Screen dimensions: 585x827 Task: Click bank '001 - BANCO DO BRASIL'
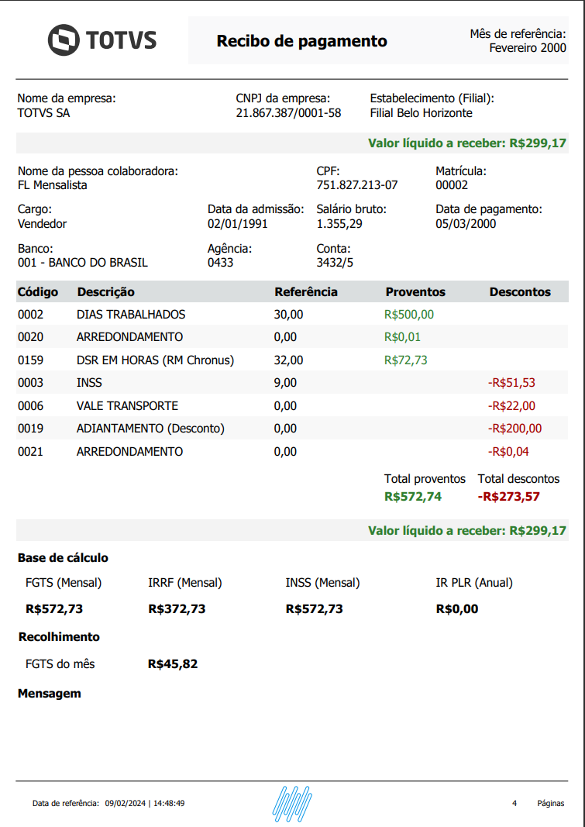tap(83, 263)
